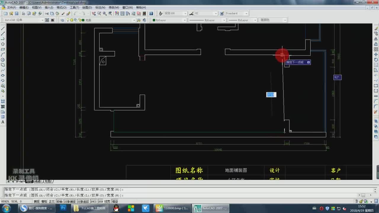Open the QuickCalc calculator icon

[x=144, y=14]
